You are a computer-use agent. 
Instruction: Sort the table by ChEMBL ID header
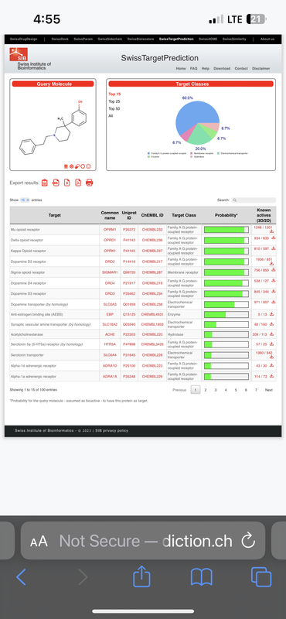click(152, 215)
